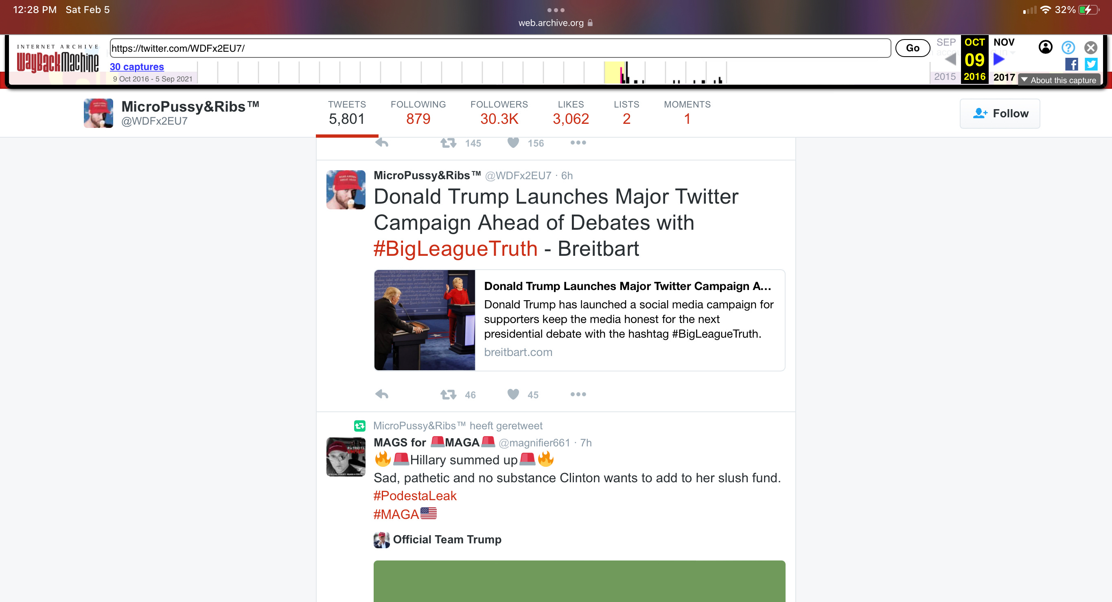The height and width of the screenshot is (602, 1112).
Task: Open the Lists tab with 2
Action: (x=626, y=114)
